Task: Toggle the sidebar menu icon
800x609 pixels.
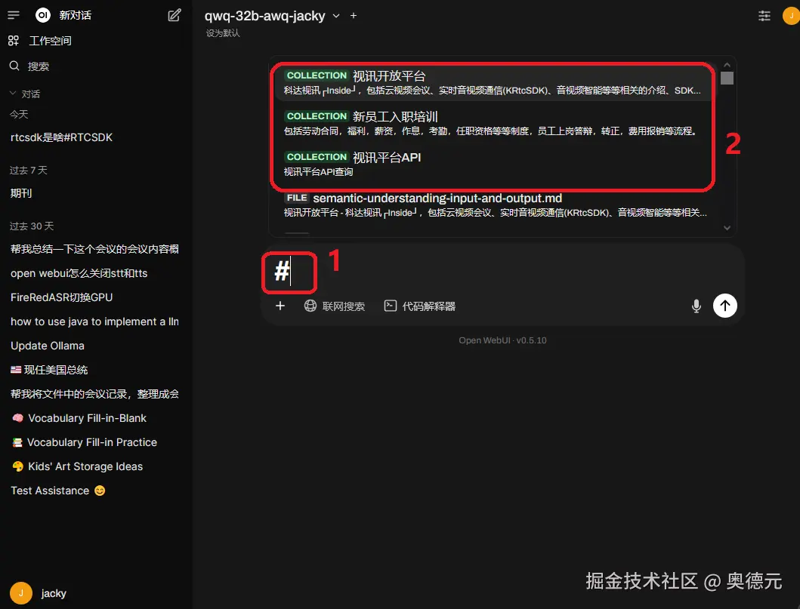Action: [x=14, y=15]
